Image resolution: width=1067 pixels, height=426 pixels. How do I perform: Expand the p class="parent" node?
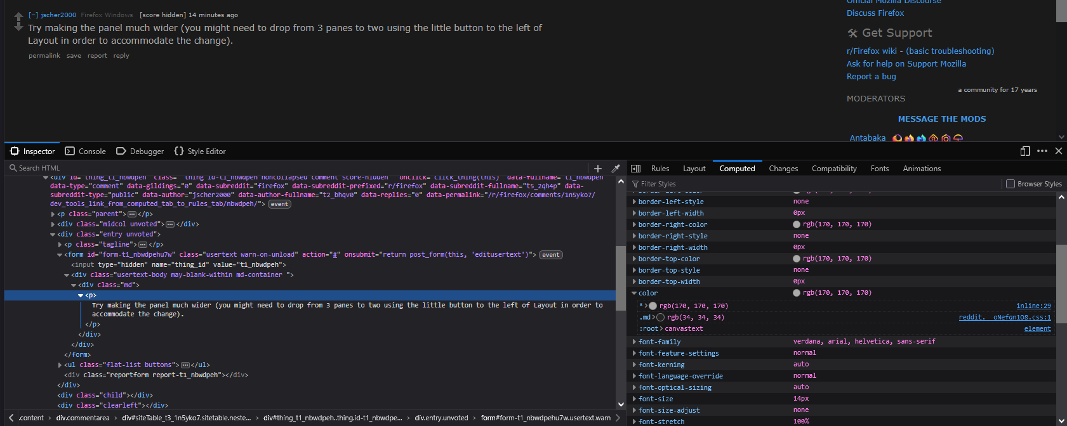53,214
